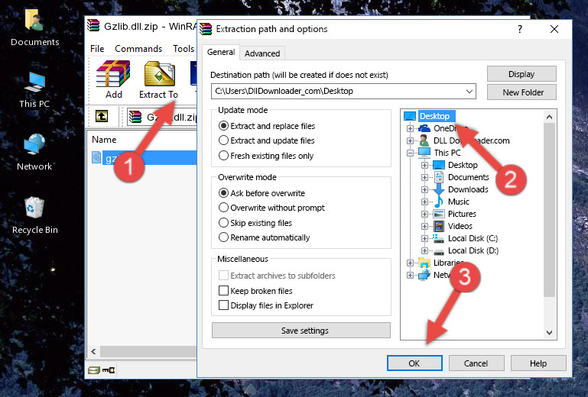The height and width of the screenshot is (397, 588).
Task: Select the Videos folder in tree
Action: point(460,226)
